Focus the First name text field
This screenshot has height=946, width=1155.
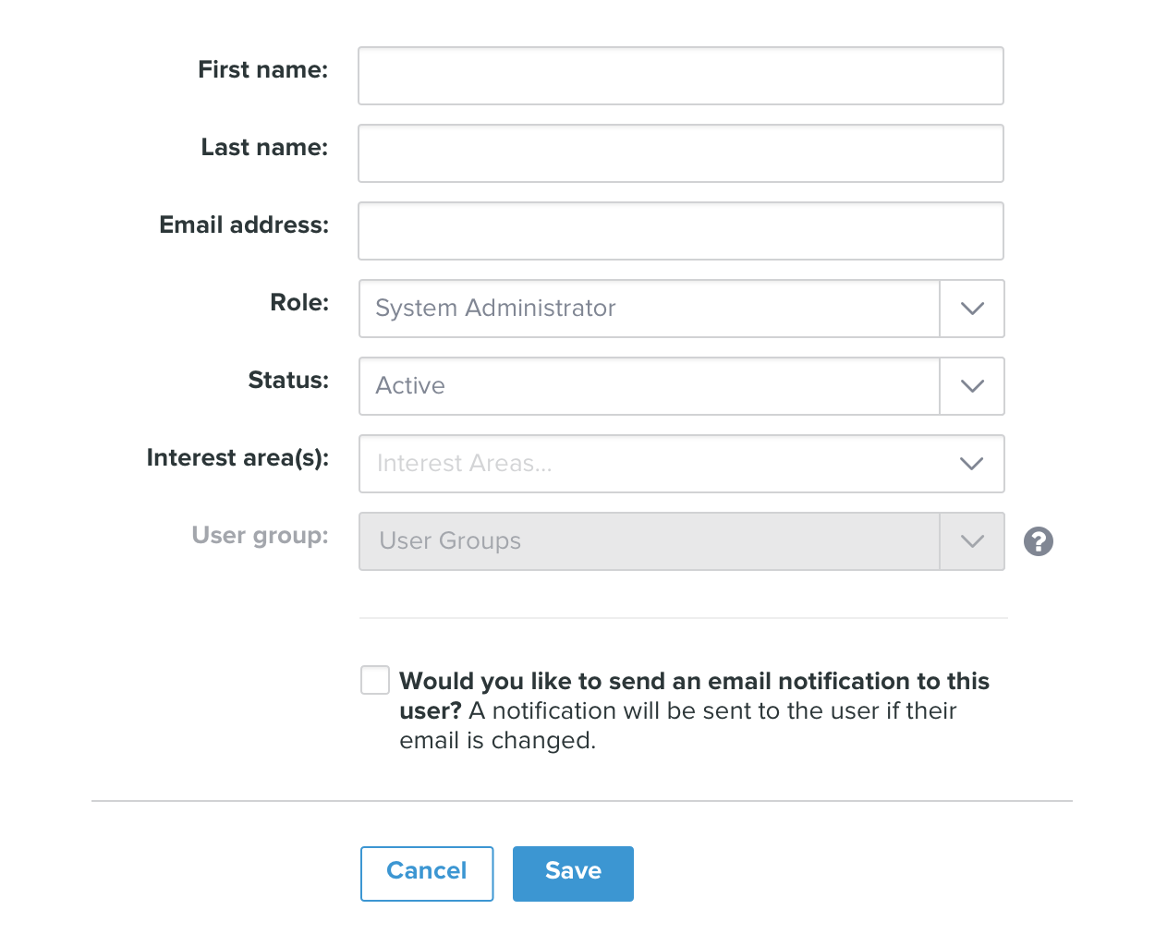coord(680,76)
